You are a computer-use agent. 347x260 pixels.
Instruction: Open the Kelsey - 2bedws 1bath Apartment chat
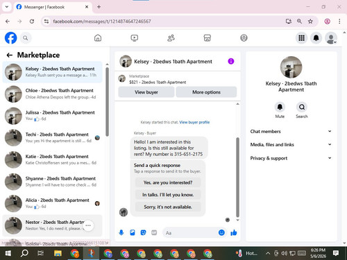(x=53, y=72)
